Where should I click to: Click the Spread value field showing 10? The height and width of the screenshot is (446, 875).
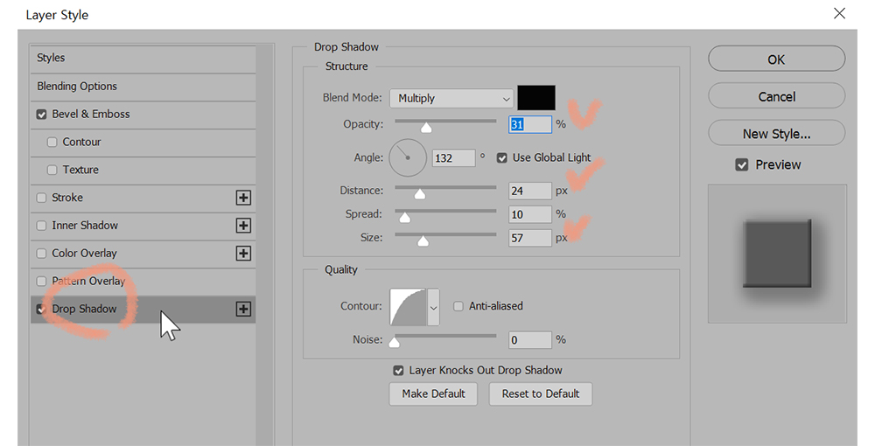click(530, 214)
